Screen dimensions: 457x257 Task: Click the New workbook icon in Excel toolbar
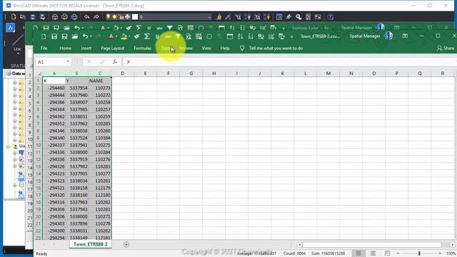[x=44, y=36]
